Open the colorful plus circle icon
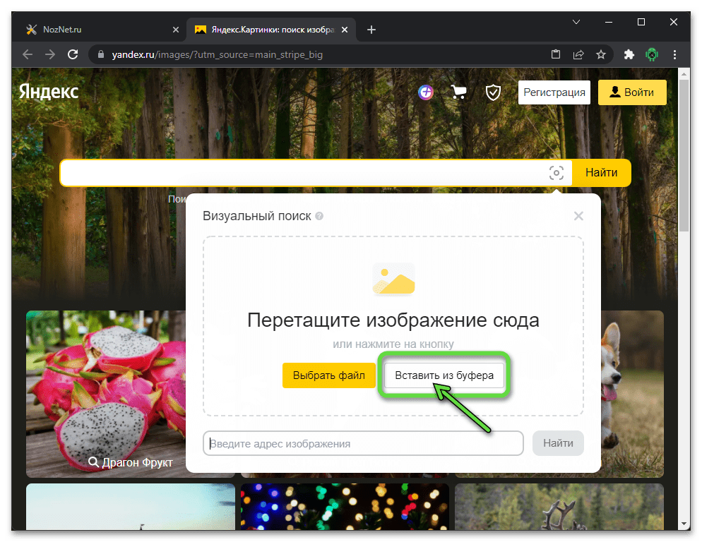This screenshot has height=542, width=702. [x=426, y=92]
